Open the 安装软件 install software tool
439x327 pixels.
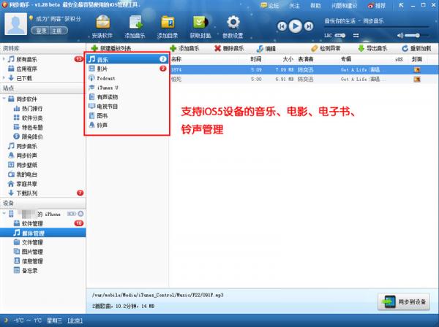[x=102, y=26]
